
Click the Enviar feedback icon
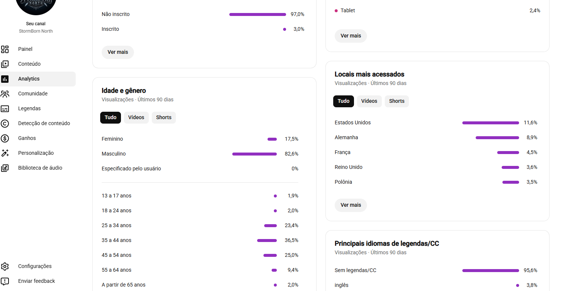tap(5, 281)
